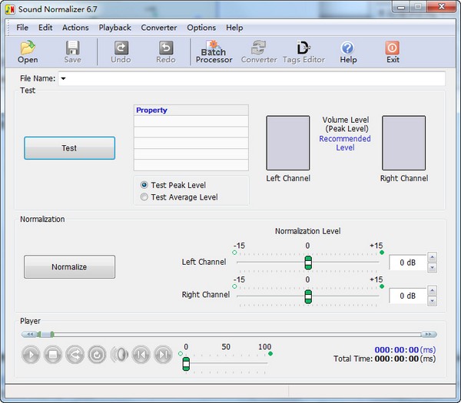Click the Help toolbar icon
The image size is (461, 403).
point(348,51)
